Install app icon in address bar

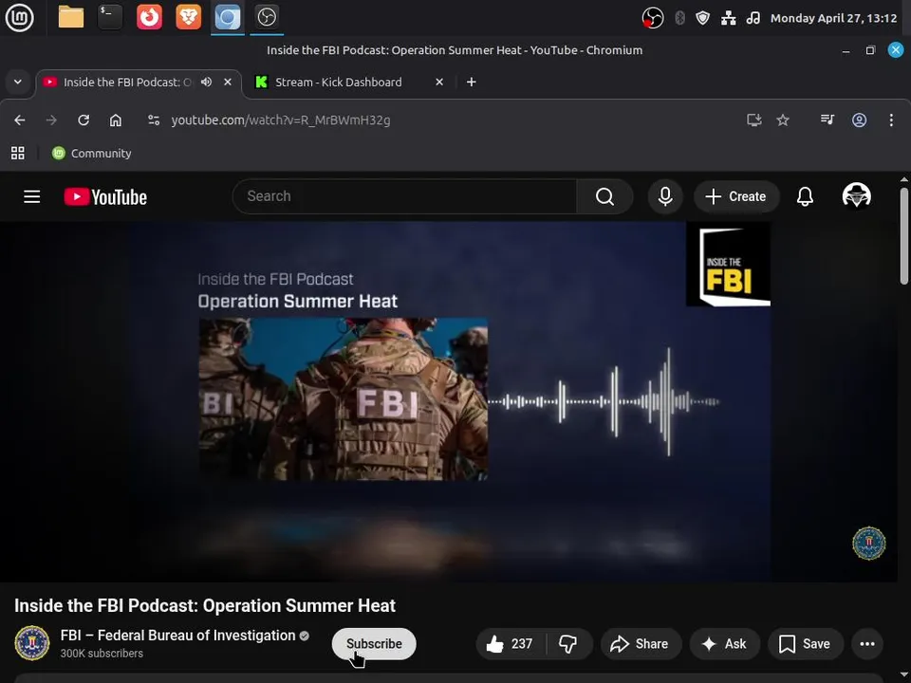point(754,120)
